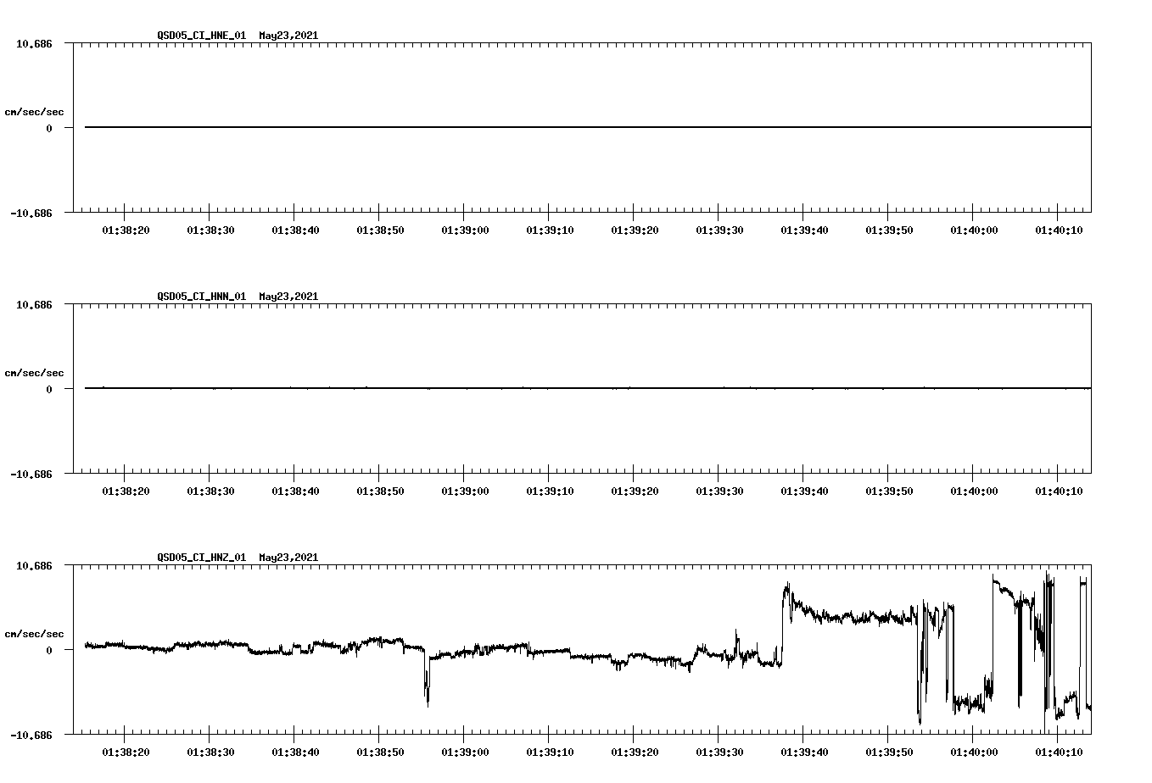
Task: Click the flat HNN waveform trace line
Action: (588, 388)
